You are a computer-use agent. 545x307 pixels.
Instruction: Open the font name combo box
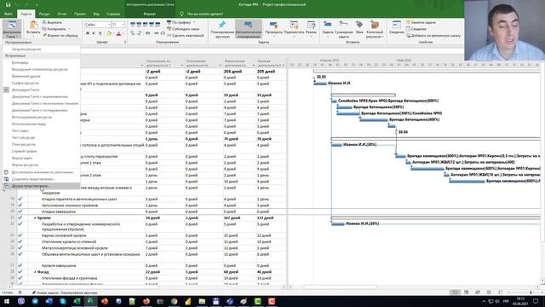point(97,25)
